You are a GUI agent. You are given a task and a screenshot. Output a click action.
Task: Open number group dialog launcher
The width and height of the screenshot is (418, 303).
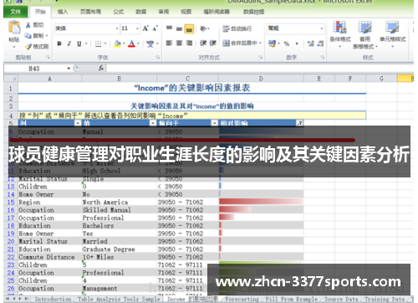pos(323,57)
